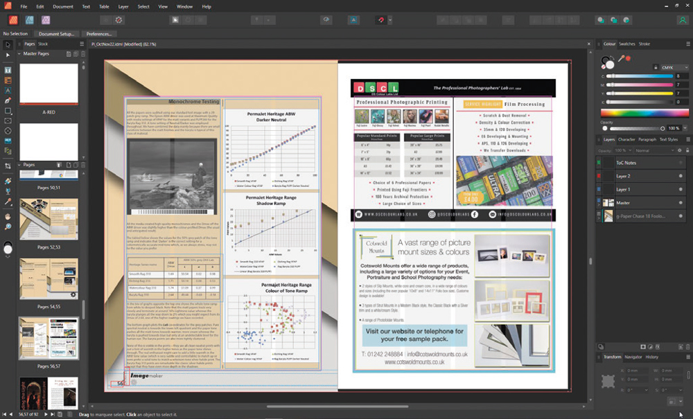Toggle visibility of Layer 1
693x419 pixels.
tap(681, 189)
